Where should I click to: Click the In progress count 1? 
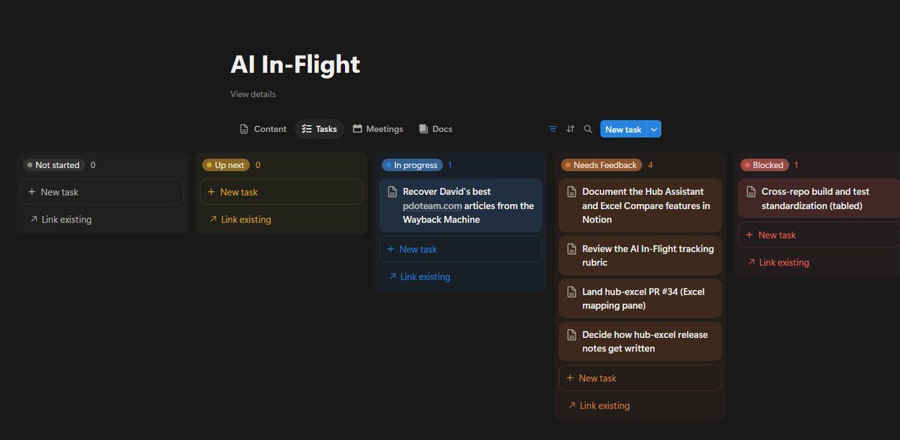[x=450, y=165]
